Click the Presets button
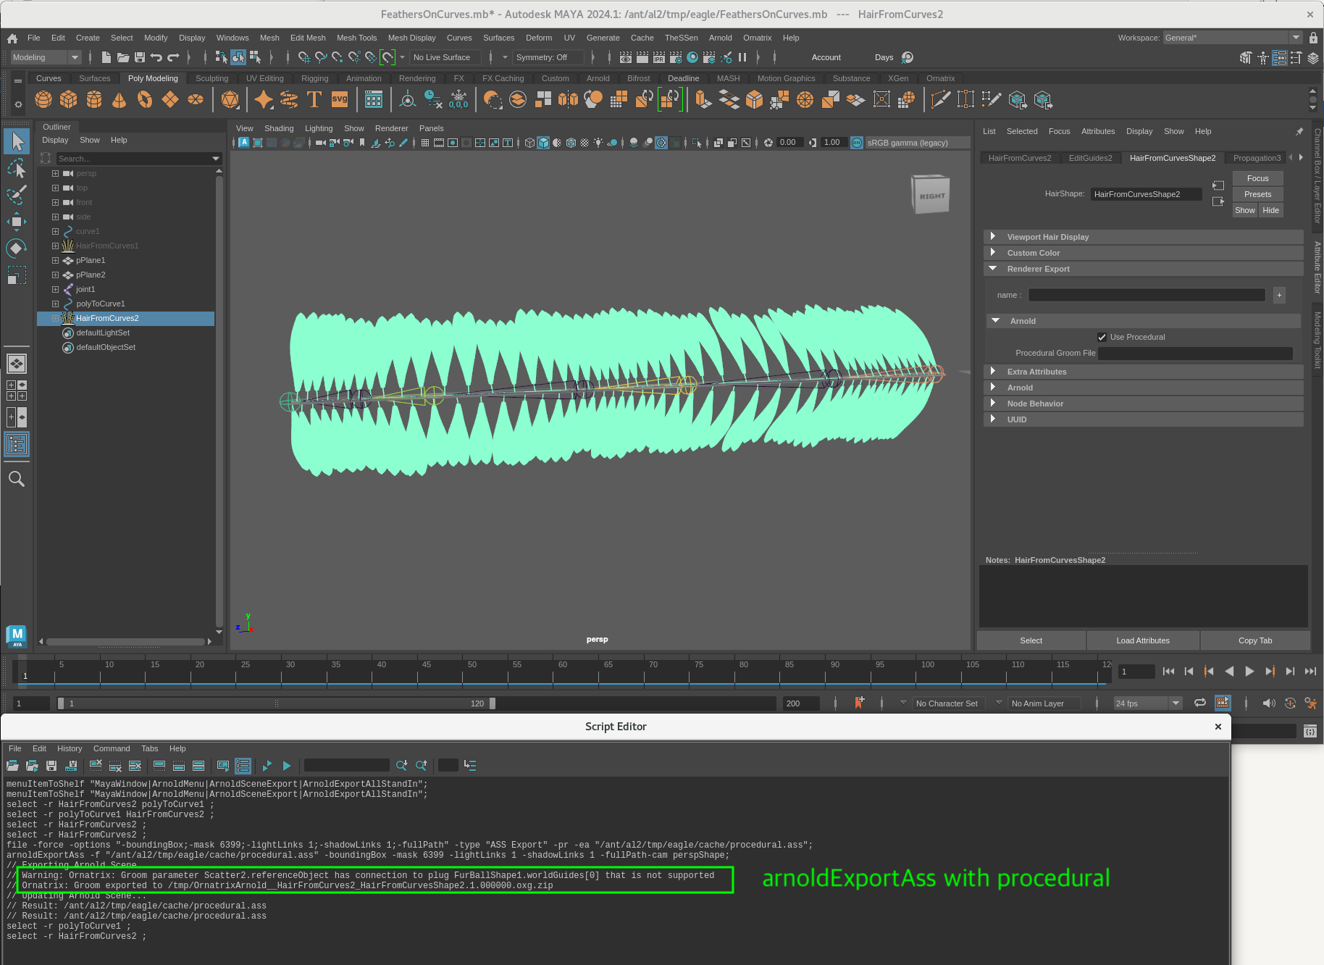This screenshot has width=1324, height=965. pos(1257,194)
